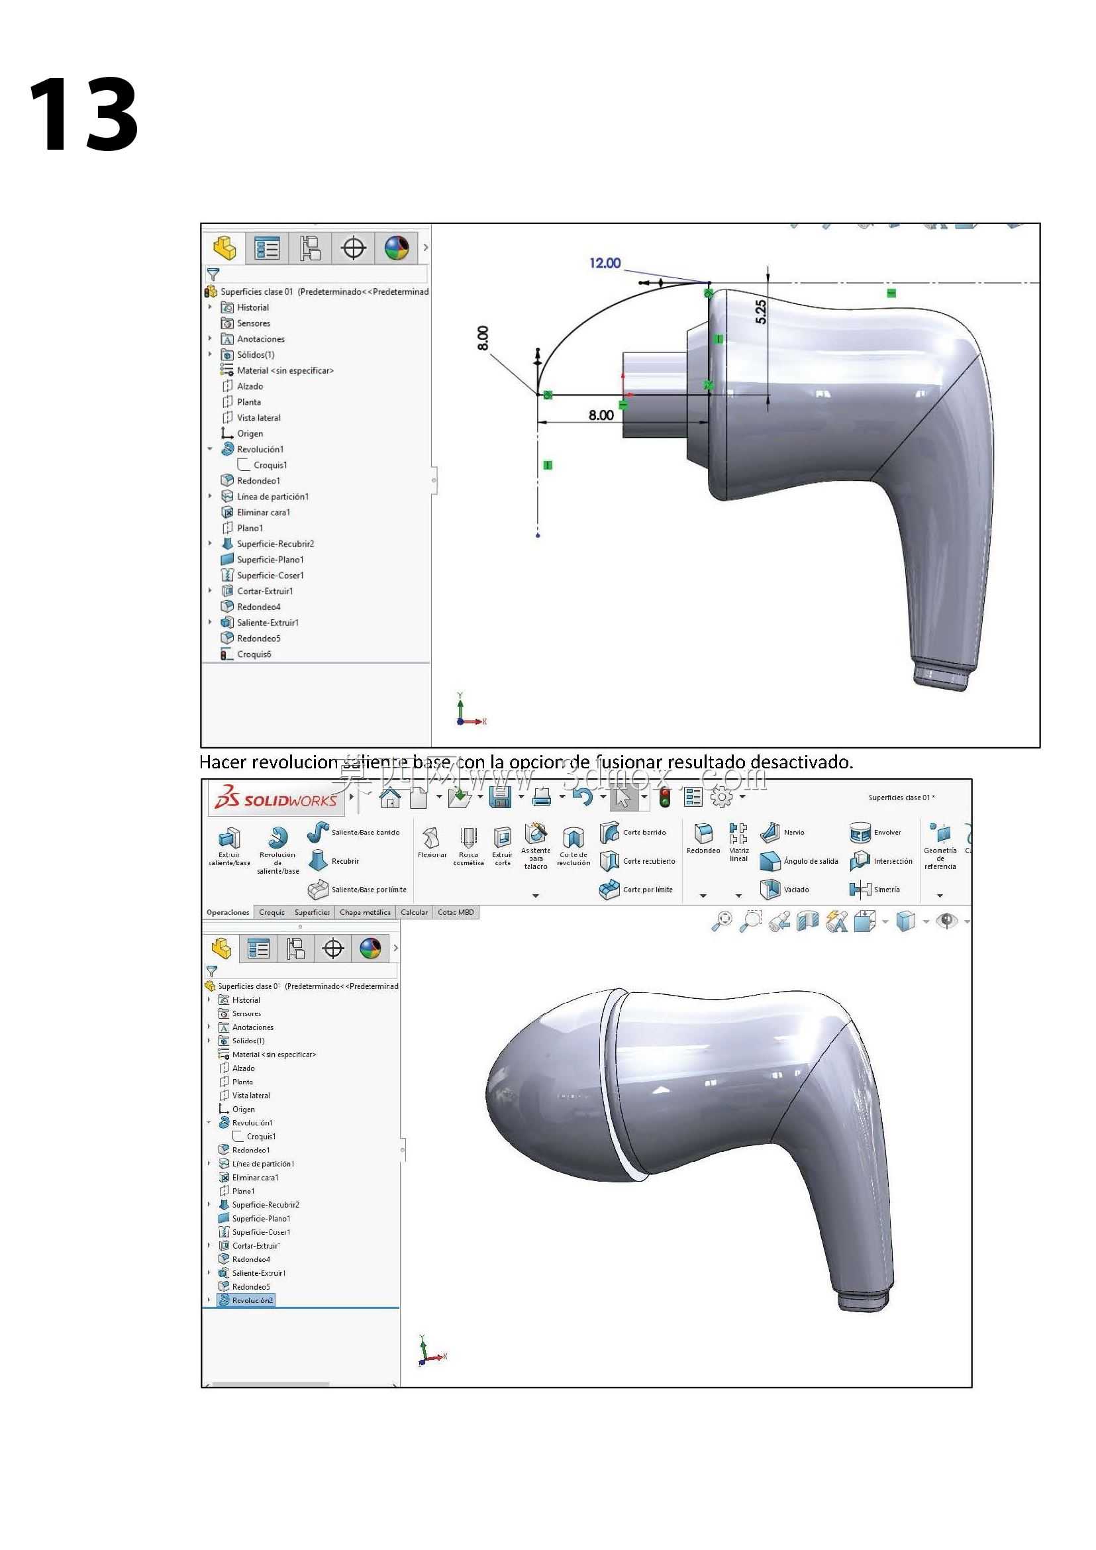
Task: Click the New document icon
Action: tap(419, 799)
